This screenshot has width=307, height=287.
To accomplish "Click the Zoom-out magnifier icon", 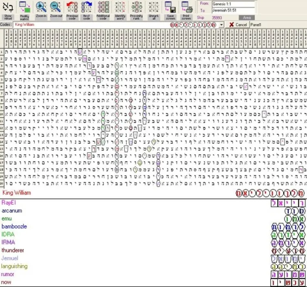I will pos(55,7).
